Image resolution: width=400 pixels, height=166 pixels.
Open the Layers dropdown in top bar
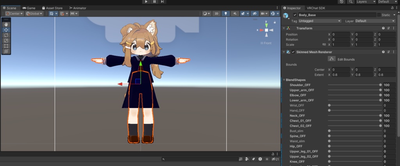(366, 2)
